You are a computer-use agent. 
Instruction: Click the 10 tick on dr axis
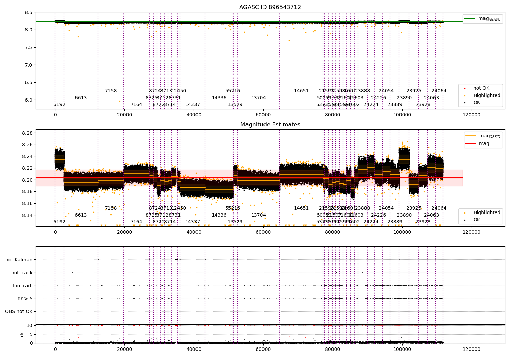(29, 325)
